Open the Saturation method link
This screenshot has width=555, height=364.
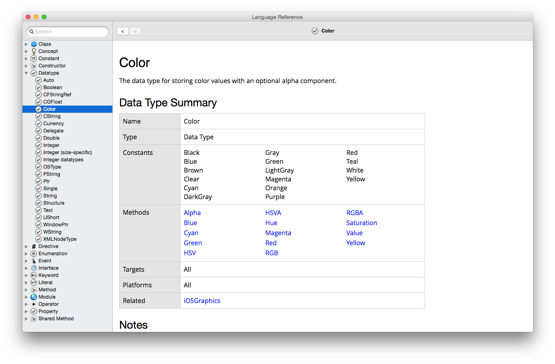tap(362, 223)
